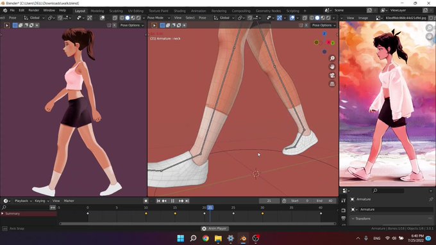This screenshot has width=436, height=245.
Task: Jump to the start frame
Action: (x=158, y=201)
